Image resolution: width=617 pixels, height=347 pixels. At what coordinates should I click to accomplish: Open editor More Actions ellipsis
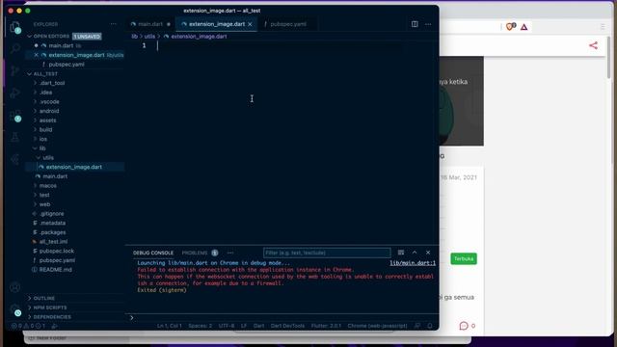(x=428, y=24)
